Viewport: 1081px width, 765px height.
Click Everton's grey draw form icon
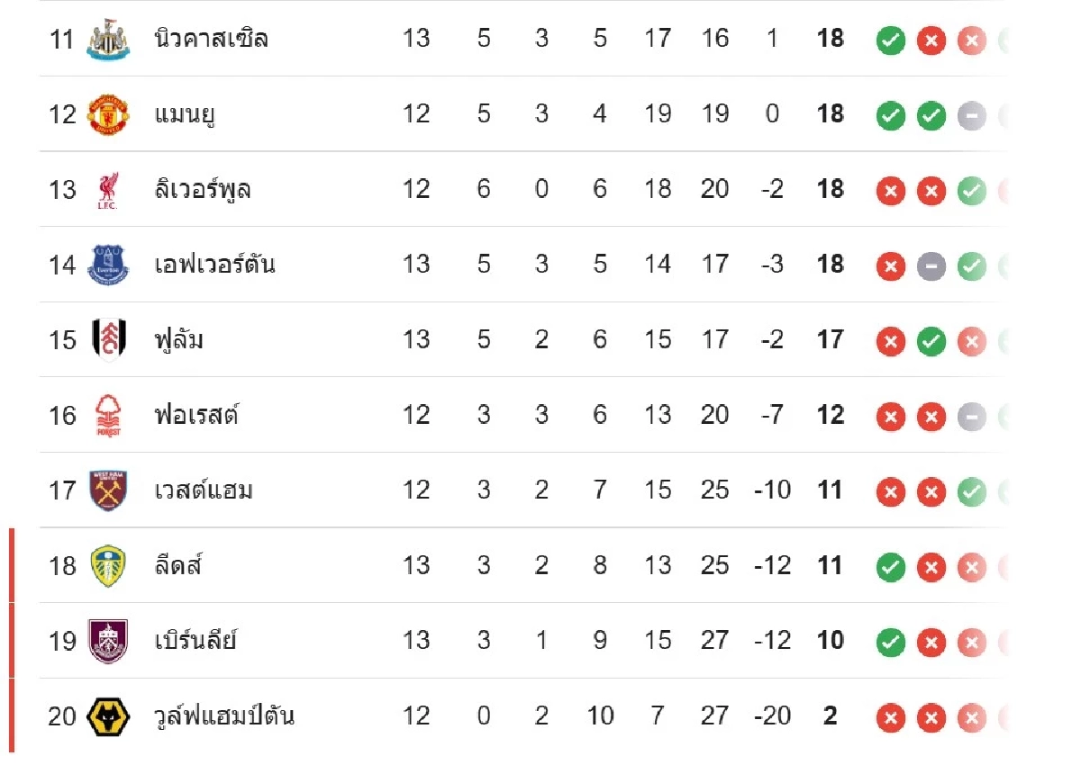point(931,266)
